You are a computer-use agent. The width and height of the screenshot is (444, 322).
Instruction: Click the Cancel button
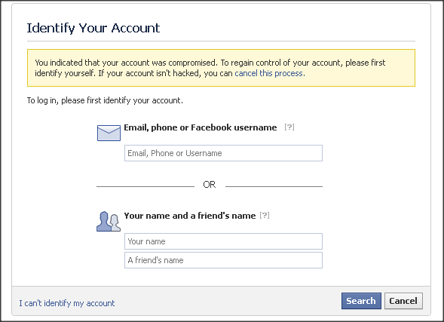pyautogui.click(x=403, y=301)
